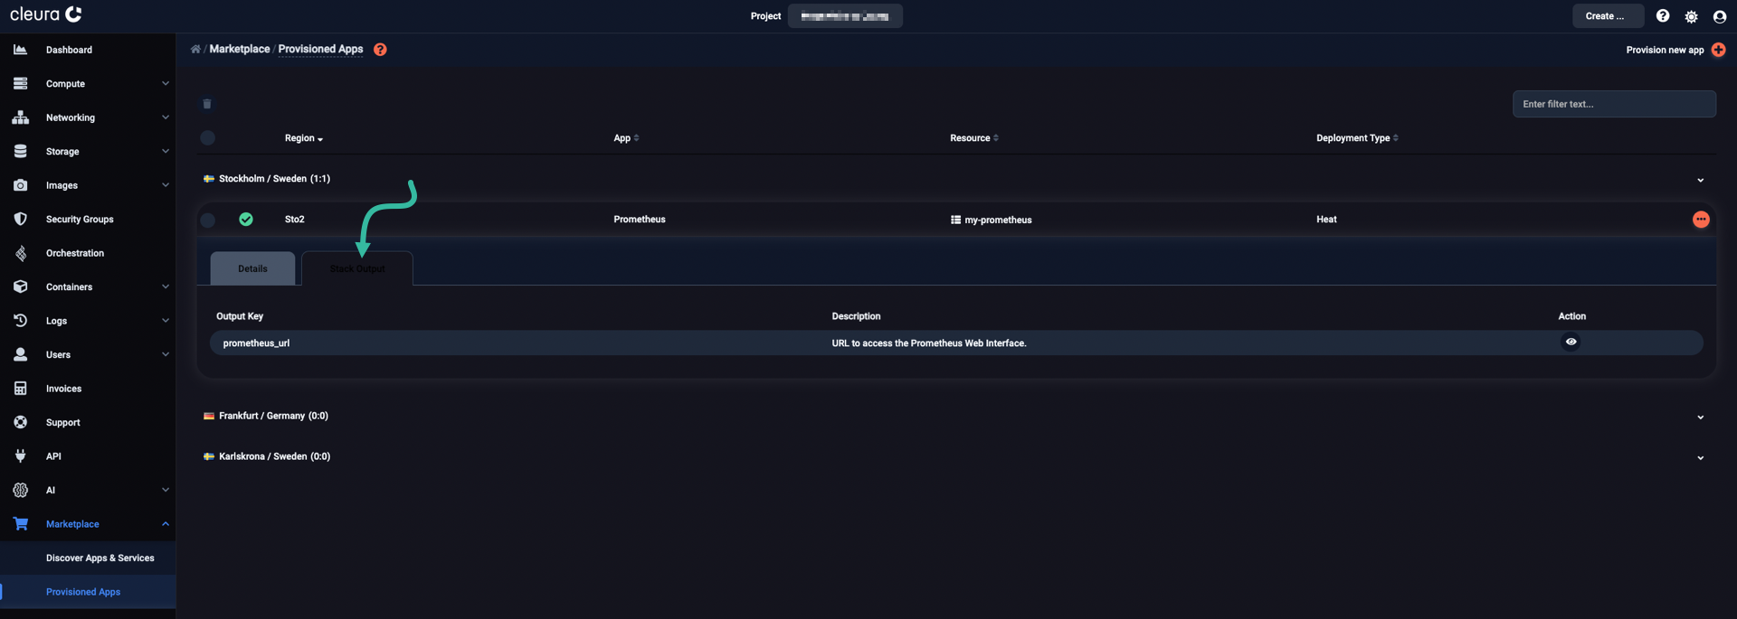The width and height of the screenshot is (1737, 619).
Task: Click the Networking topology icon
Action: point(20,117)
